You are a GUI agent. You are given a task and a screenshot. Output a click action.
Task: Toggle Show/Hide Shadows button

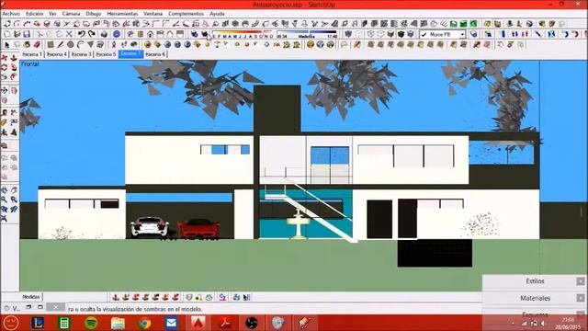[x=204, y=34]
